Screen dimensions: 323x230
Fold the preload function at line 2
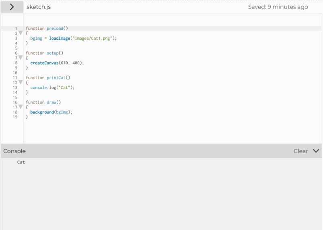coord(21,33)
